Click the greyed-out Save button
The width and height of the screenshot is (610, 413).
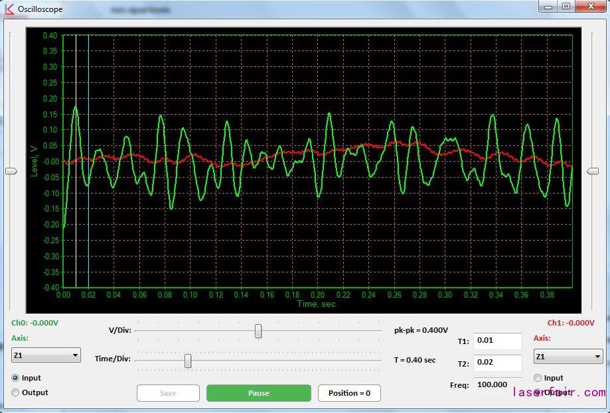168,393
